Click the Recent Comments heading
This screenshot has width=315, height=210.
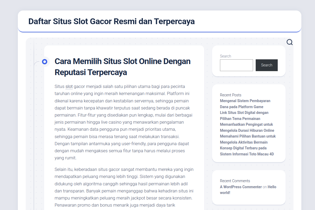pyautogui.click(x=235, y=181)
